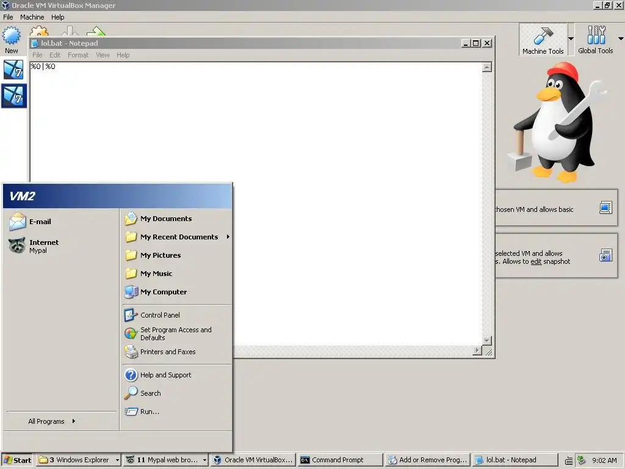Image resolution: width=625 pixels, height=469 pixels.
Task: Expand Mypal taskbar group arrow
Action: (x=204, y=460)
